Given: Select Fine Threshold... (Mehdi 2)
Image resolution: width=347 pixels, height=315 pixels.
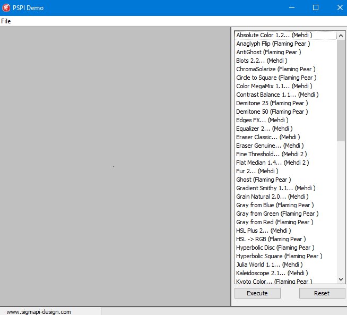Looking at the screenshot, I should pyautogui.click(x=285, y=154).
